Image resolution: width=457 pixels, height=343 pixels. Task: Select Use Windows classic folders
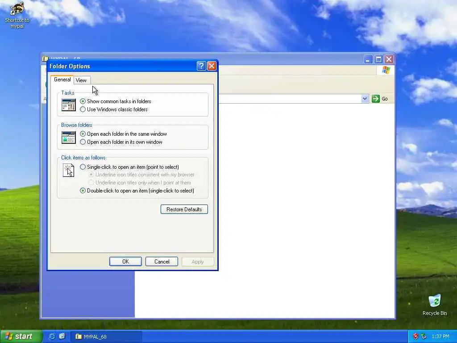114,109
